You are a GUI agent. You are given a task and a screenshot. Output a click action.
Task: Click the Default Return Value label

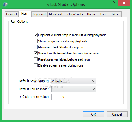34,97
